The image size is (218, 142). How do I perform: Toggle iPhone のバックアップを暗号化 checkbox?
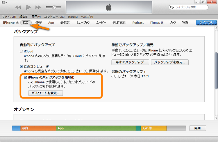point(26,77)
